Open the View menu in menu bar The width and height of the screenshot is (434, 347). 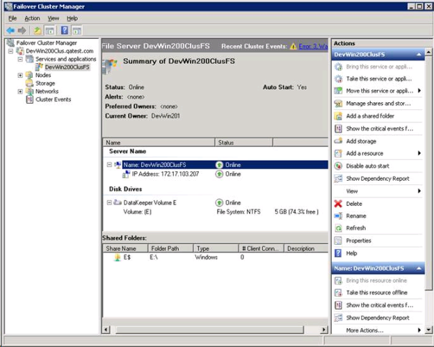pyautogui.click(x=53, y=18)
